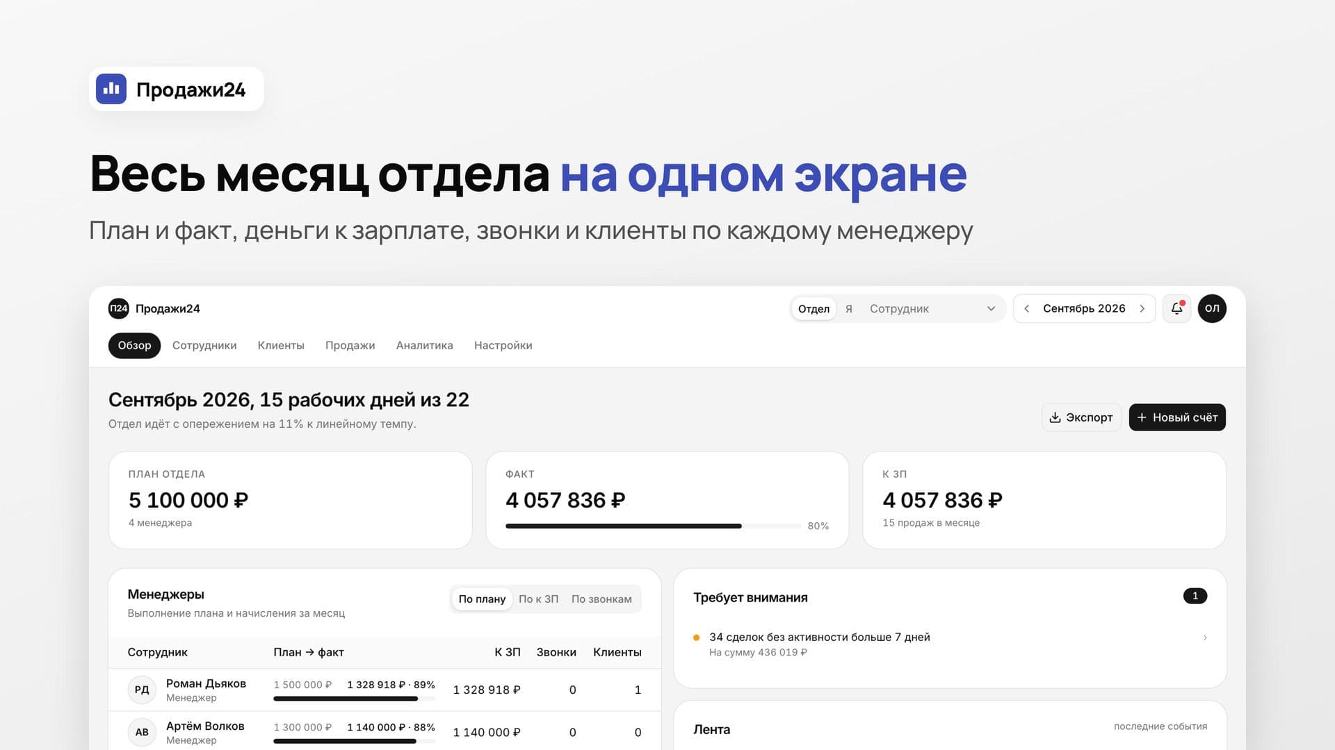Click the Сентябрь 2026 month label
This screenshot has width=1335, height=750.
point(1084,308)
